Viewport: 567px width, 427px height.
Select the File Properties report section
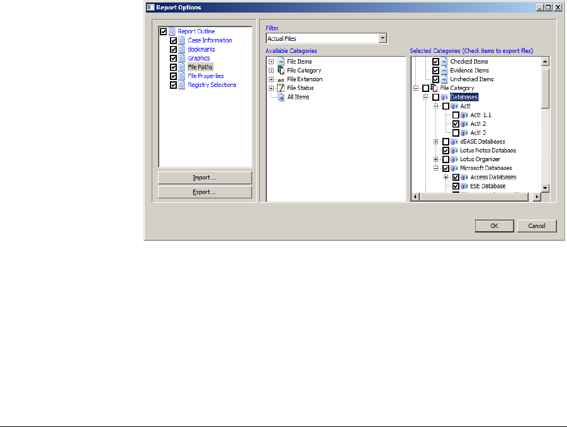point(206,76)
